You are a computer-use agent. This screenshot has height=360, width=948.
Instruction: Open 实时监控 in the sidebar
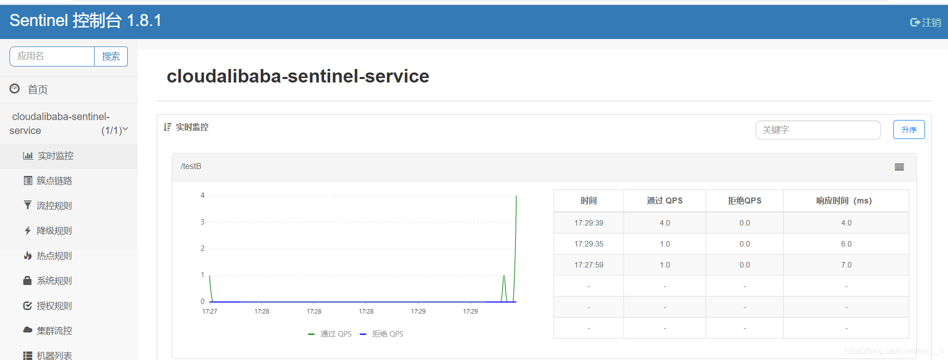[55, 155]
